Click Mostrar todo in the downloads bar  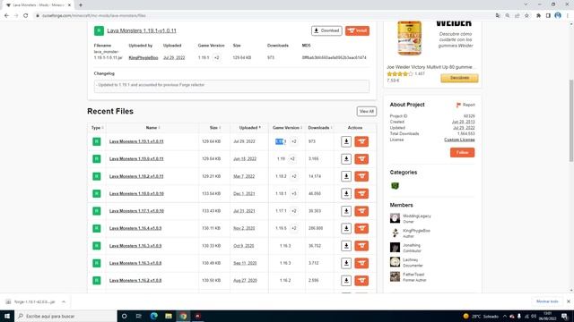point(547,301)
